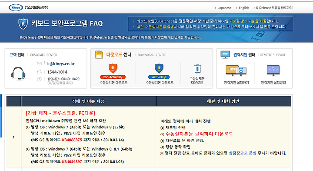
Task: Click the 다운로드 센터 heading
Action: (x=119, y=54)
